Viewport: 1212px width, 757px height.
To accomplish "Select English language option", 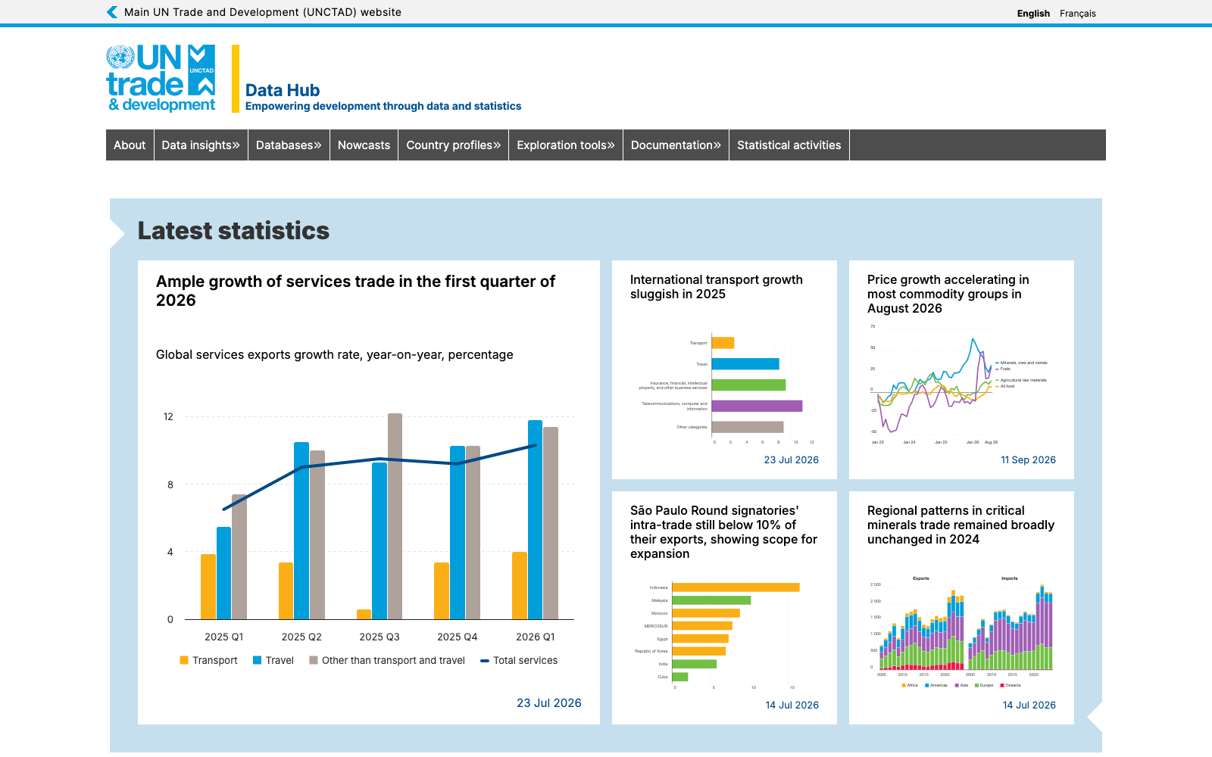I will click(x=1033, y=14).
